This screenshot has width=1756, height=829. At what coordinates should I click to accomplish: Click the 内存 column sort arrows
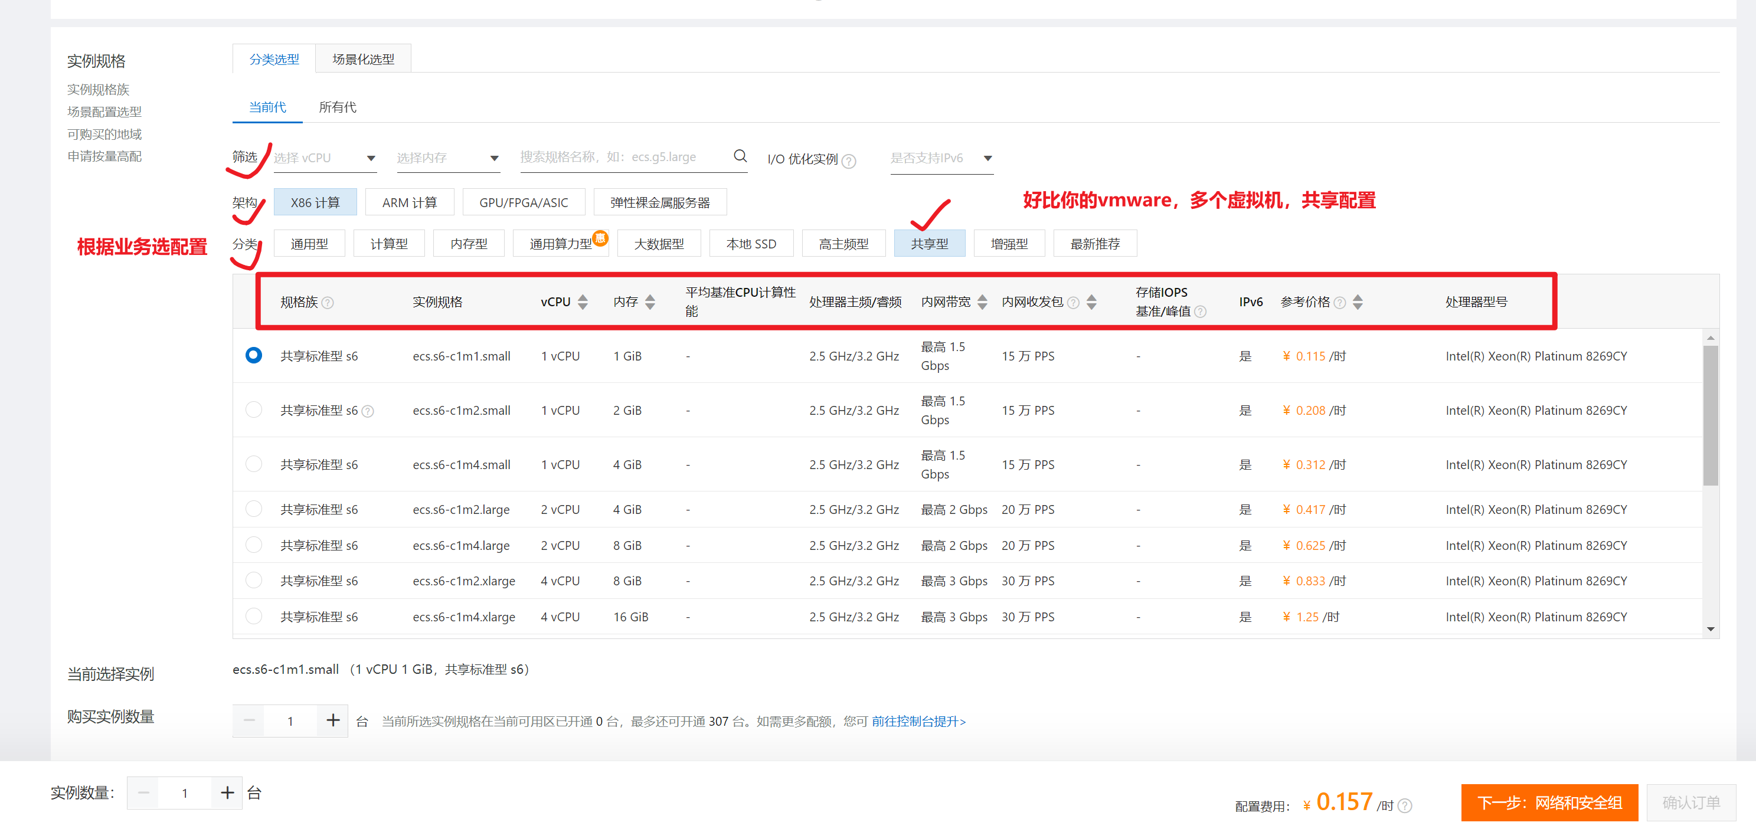650,302
